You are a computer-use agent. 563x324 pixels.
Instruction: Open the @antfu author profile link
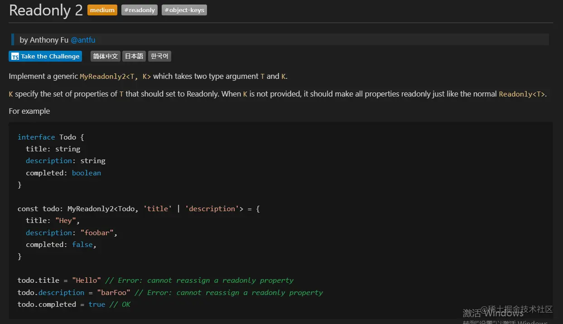(83, 40)
